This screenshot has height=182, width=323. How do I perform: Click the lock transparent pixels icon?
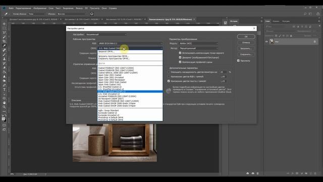pos(276,36)
